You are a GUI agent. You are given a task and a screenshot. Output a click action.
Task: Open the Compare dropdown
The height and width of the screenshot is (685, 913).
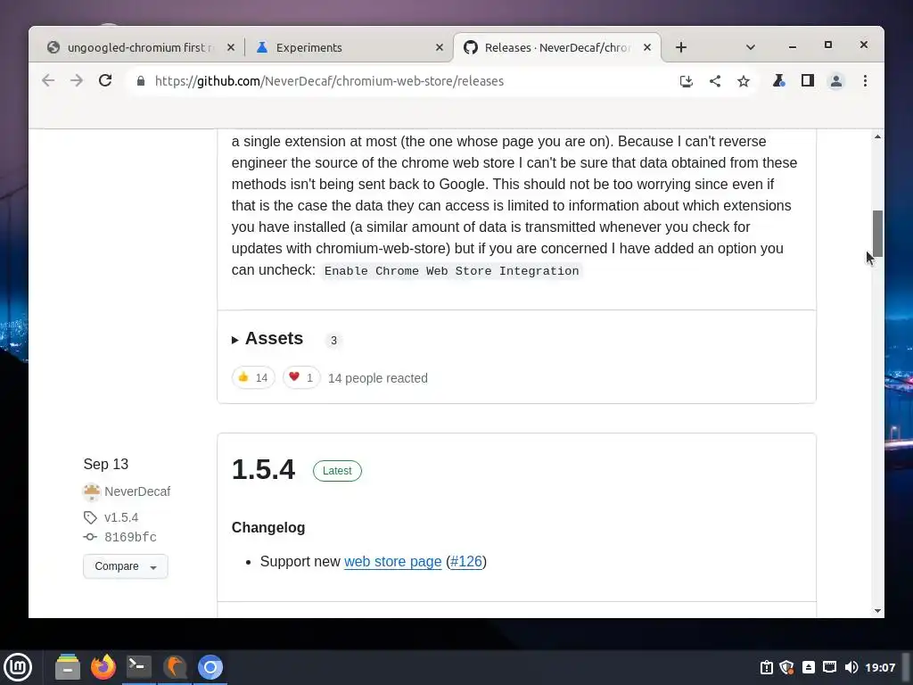[x=125, y=566]
